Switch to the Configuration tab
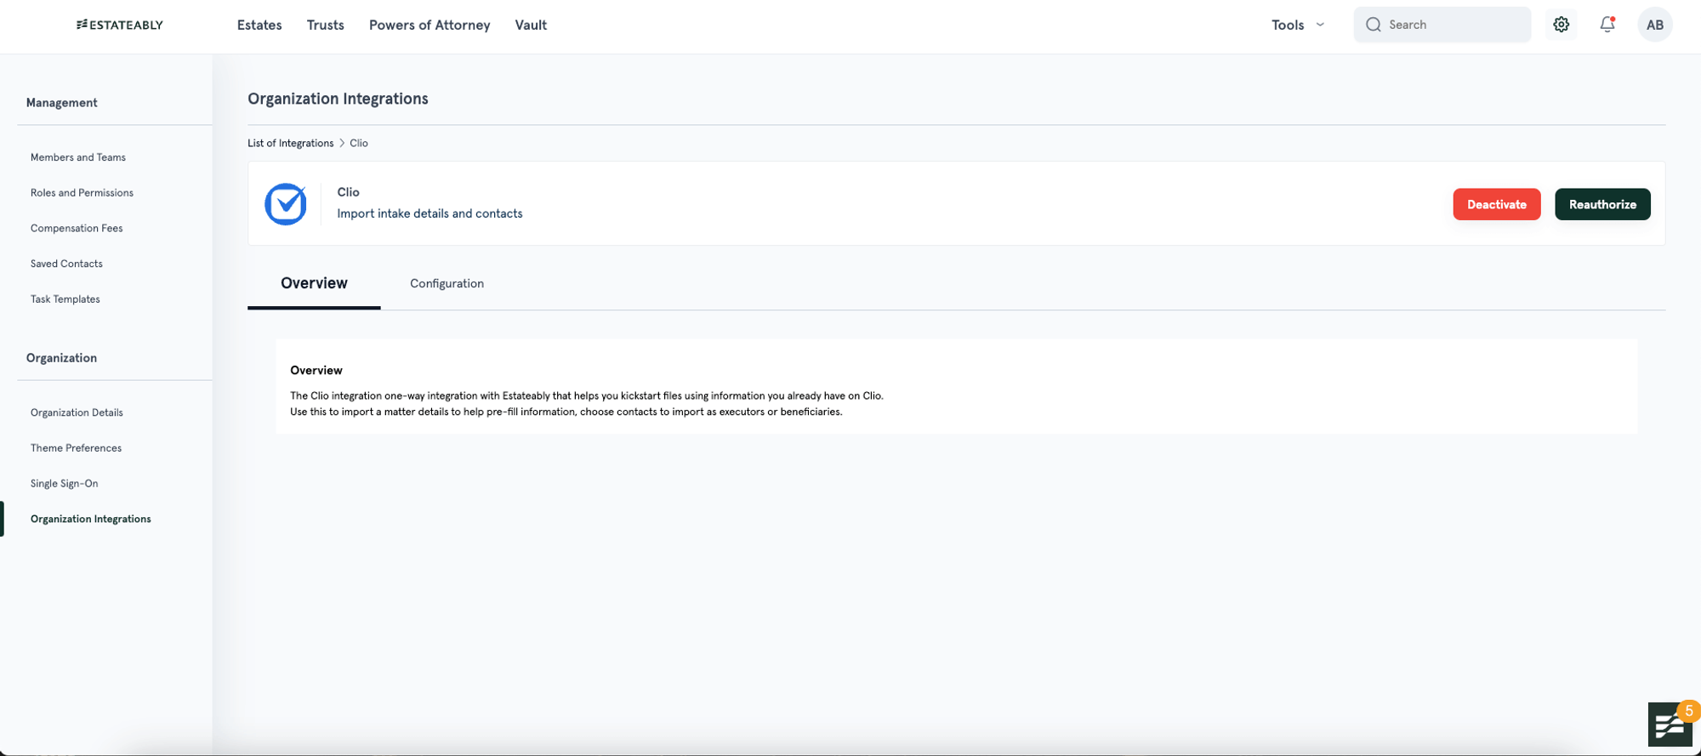The width and height of the screenshot is (1701, 756). (447, 283)
